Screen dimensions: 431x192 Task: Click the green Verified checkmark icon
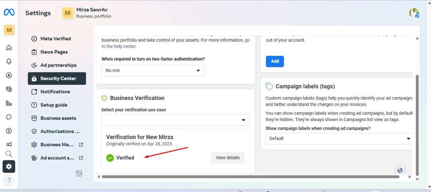coord(110,158)
